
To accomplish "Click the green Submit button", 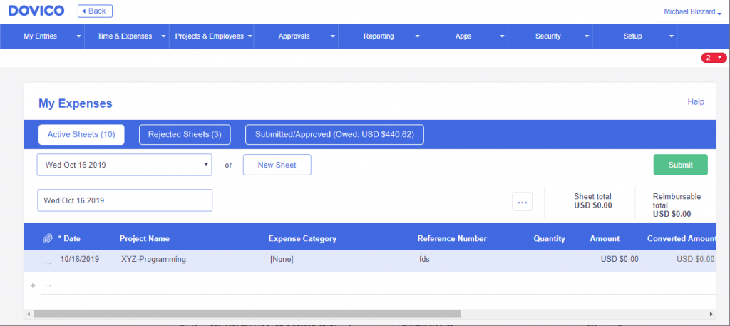I will (x=681, y=165).
